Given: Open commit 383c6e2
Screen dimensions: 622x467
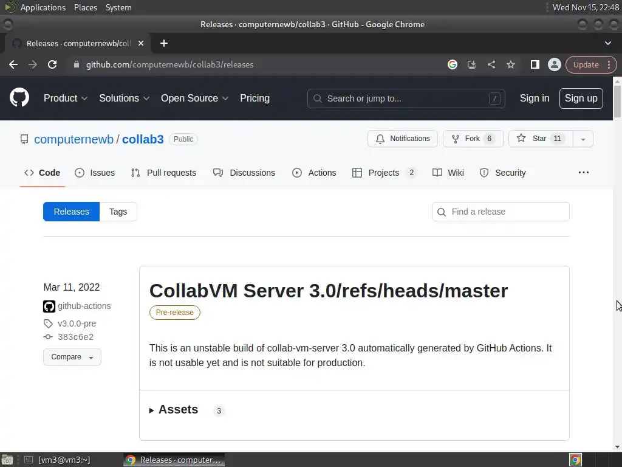Looking at the screenshot, I should coord(76,337).
